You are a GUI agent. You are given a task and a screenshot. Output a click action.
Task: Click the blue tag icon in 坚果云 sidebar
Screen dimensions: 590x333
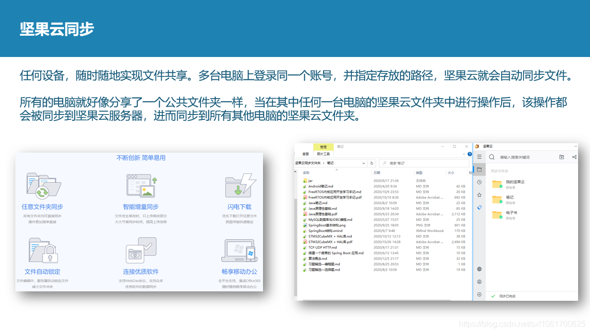(x=479, y=208)
